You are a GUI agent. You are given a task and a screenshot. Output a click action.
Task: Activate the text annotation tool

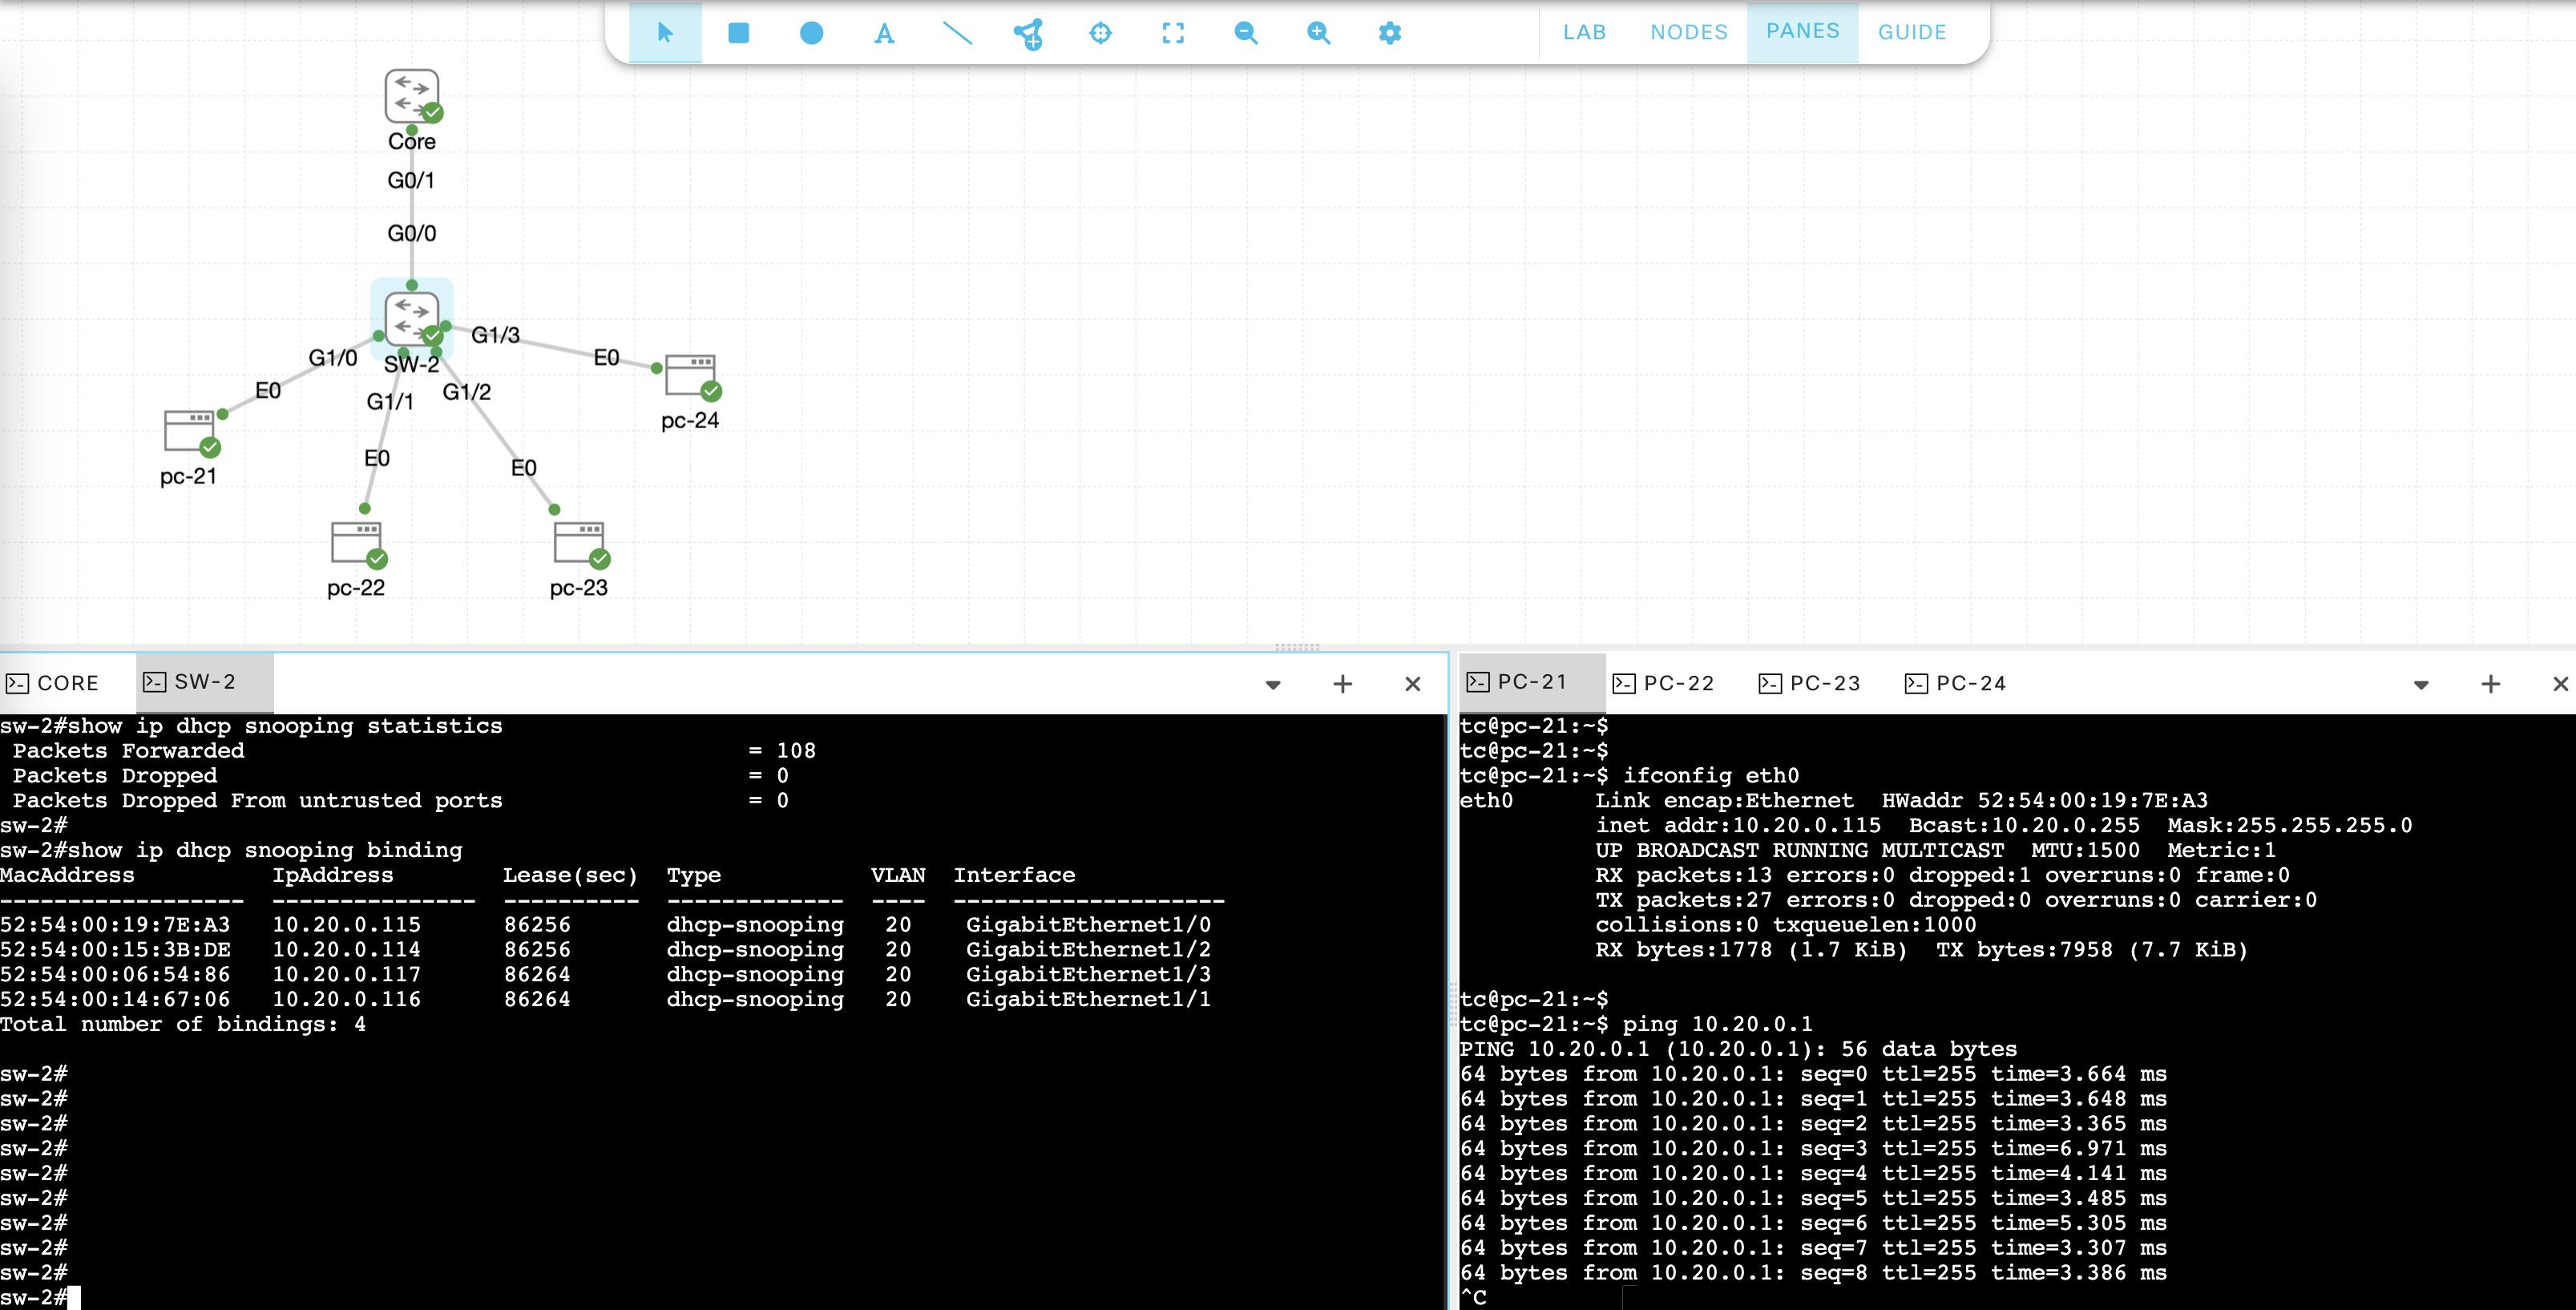pyautogui.click(x=884, y=33)
